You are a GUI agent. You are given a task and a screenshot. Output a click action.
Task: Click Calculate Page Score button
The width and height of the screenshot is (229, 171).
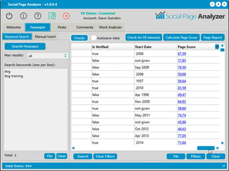[x=181, y=37]
